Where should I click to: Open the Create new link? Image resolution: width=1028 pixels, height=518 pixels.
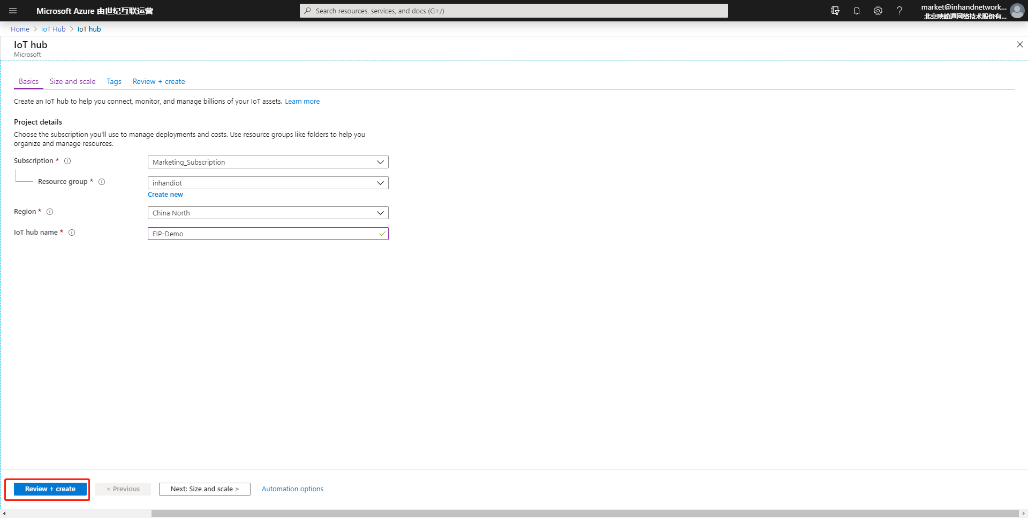coord(165,195)
